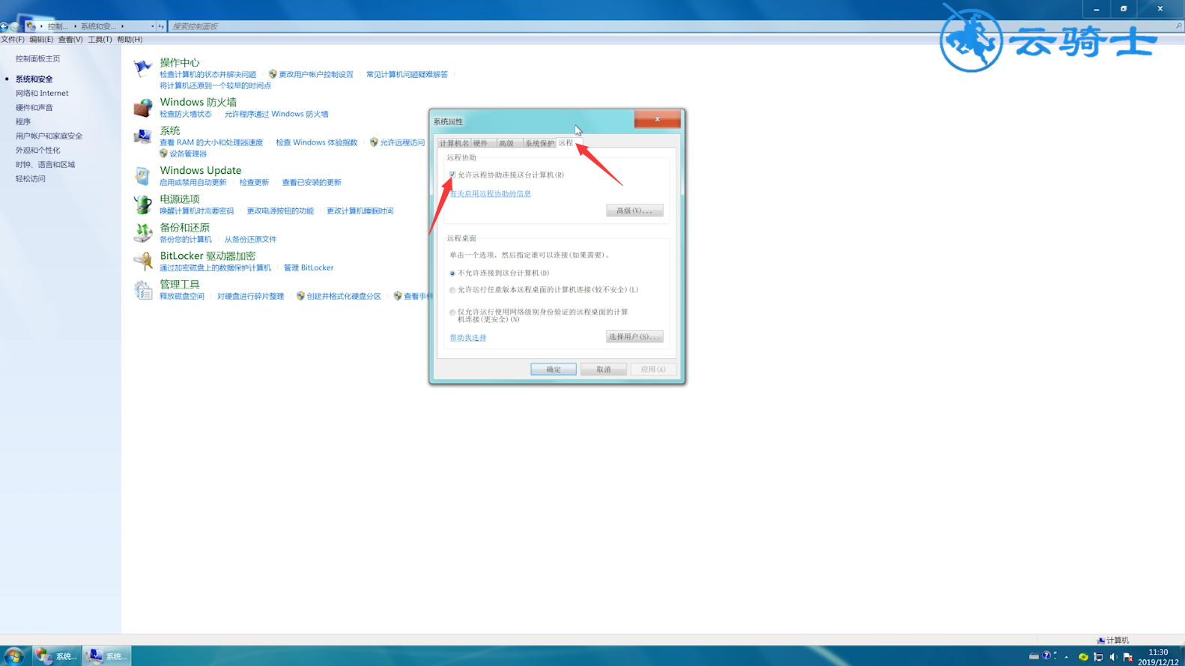Click the keyboard input indicator in the tray
Viewport: 1185px width, 666px height.
click(x=1034, y=656)
